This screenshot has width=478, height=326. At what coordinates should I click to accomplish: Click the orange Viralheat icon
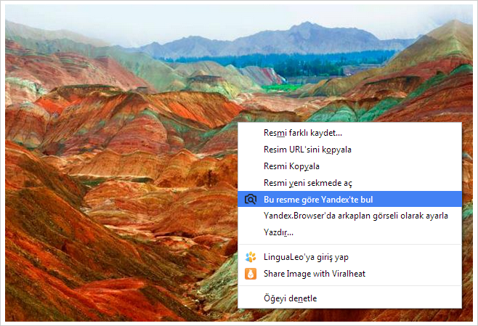251,274
